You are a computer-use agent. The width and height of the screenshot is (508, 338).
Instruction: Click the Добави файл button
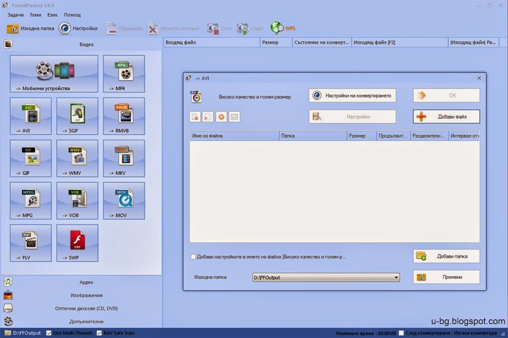point(446,117)
